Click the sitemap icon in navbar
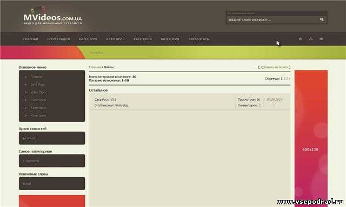346x207 pixels. coord(311,39)
